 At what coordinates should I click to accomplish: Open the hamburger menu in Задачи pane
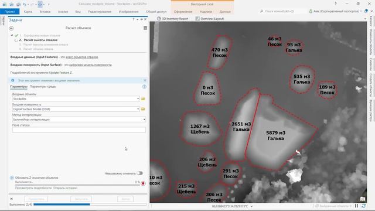coord(145,28)
